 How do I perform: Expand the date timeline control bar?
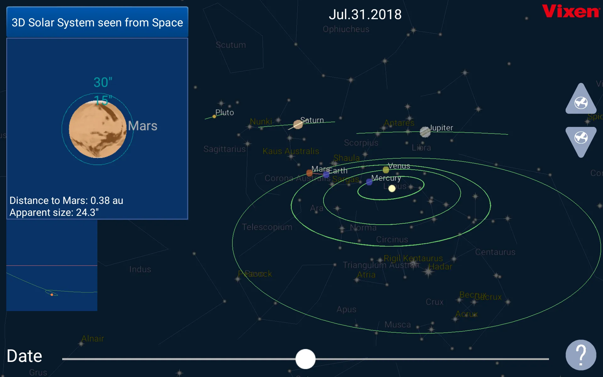coord(24,356)
